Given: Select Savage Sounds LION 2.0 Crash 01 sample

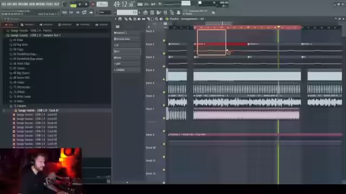Looking at the screenshot, I should (x=38, y=110).
